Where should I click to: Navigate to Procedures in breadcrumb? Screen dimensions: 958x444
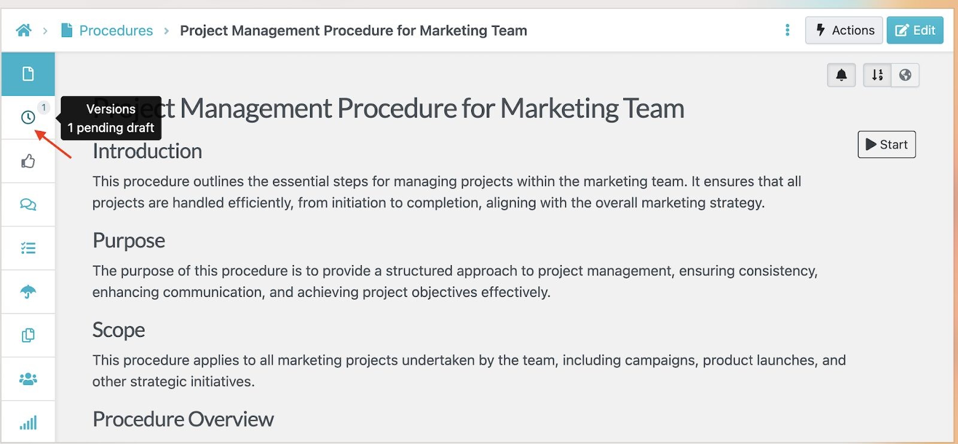point(117,30)
